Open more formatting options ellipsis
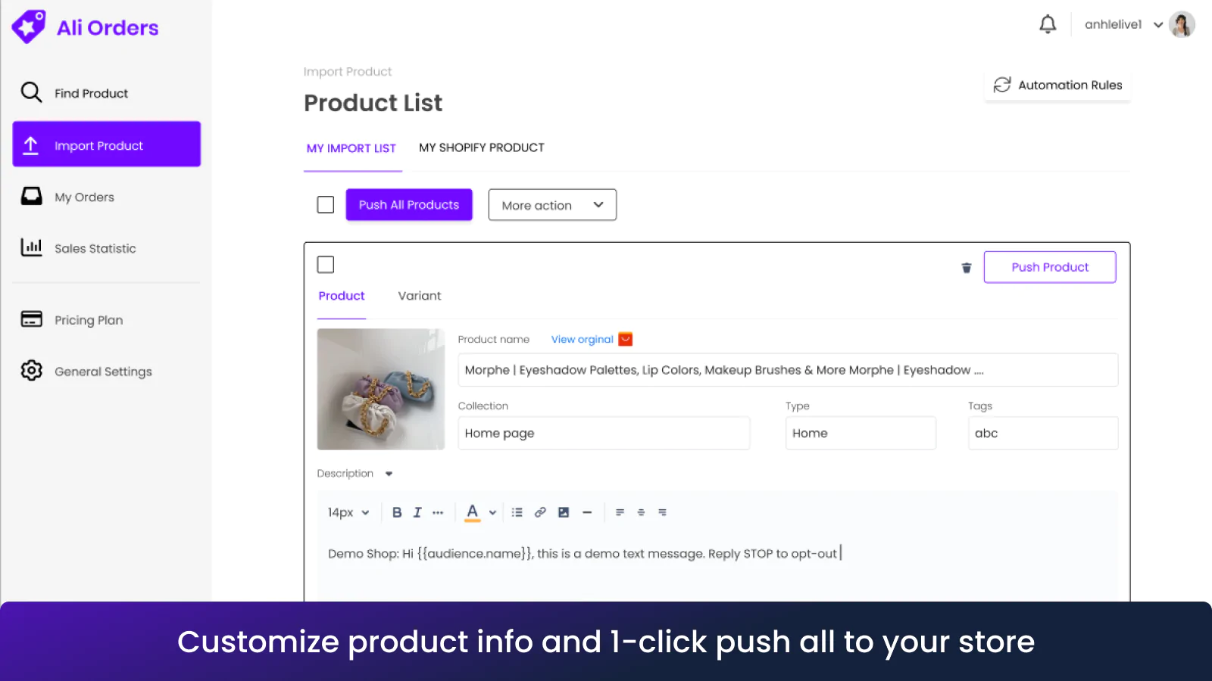The image size is (1212, 681). [x=438, y=512]
